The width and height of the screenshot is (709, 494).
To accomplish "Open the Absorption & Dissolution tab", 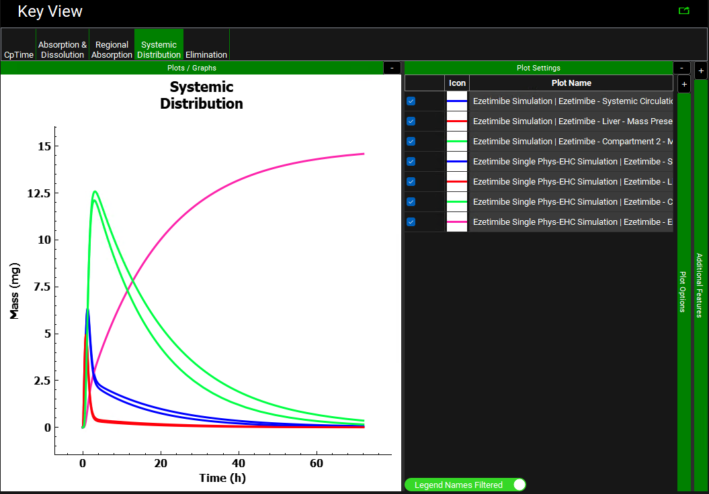I will (x=62, y=50).
